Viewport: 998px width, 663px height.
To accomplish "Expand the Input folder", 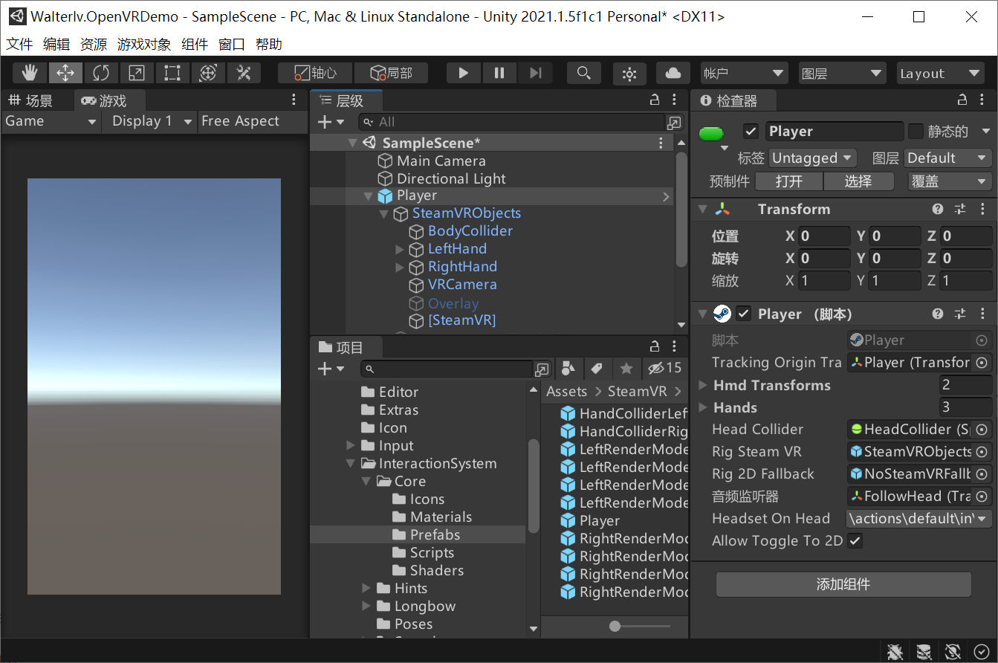I will pos(351,445).
